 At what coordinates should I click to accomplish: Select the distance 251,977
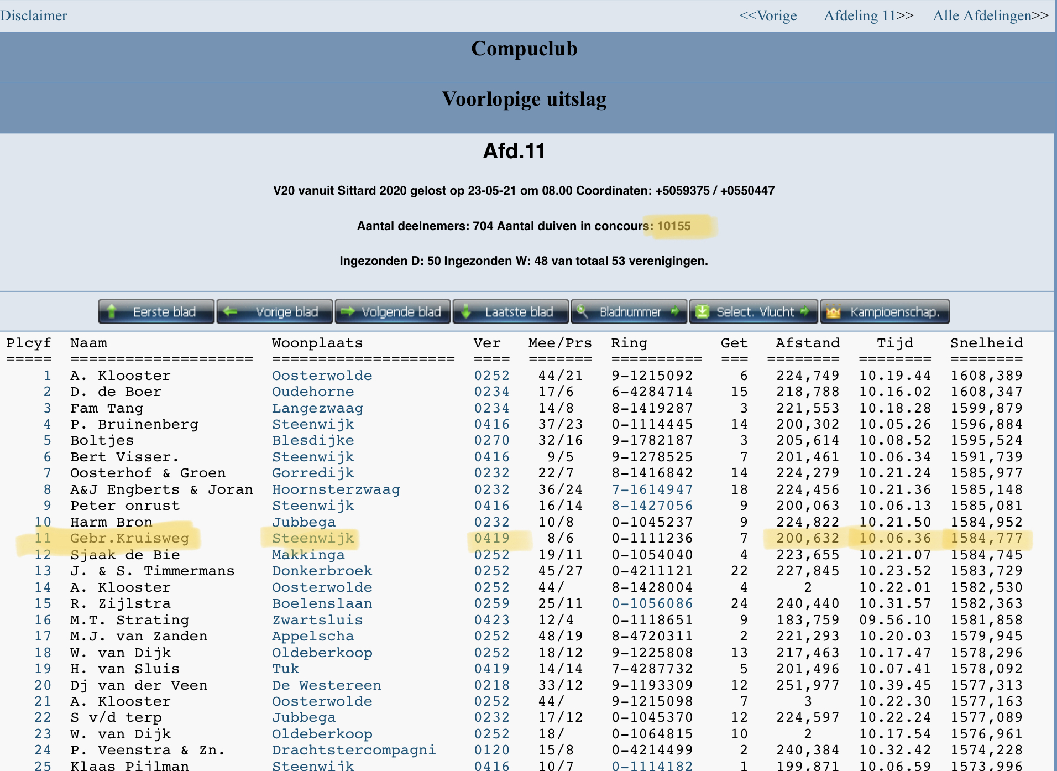click(808, 685)
